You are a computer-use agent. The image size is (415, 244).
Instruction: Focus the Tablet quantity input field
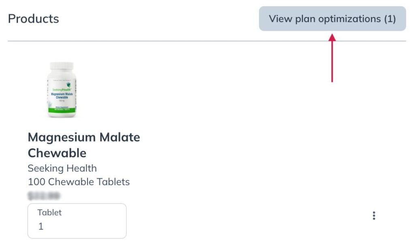pyautogui.click(x=77, y=221)
